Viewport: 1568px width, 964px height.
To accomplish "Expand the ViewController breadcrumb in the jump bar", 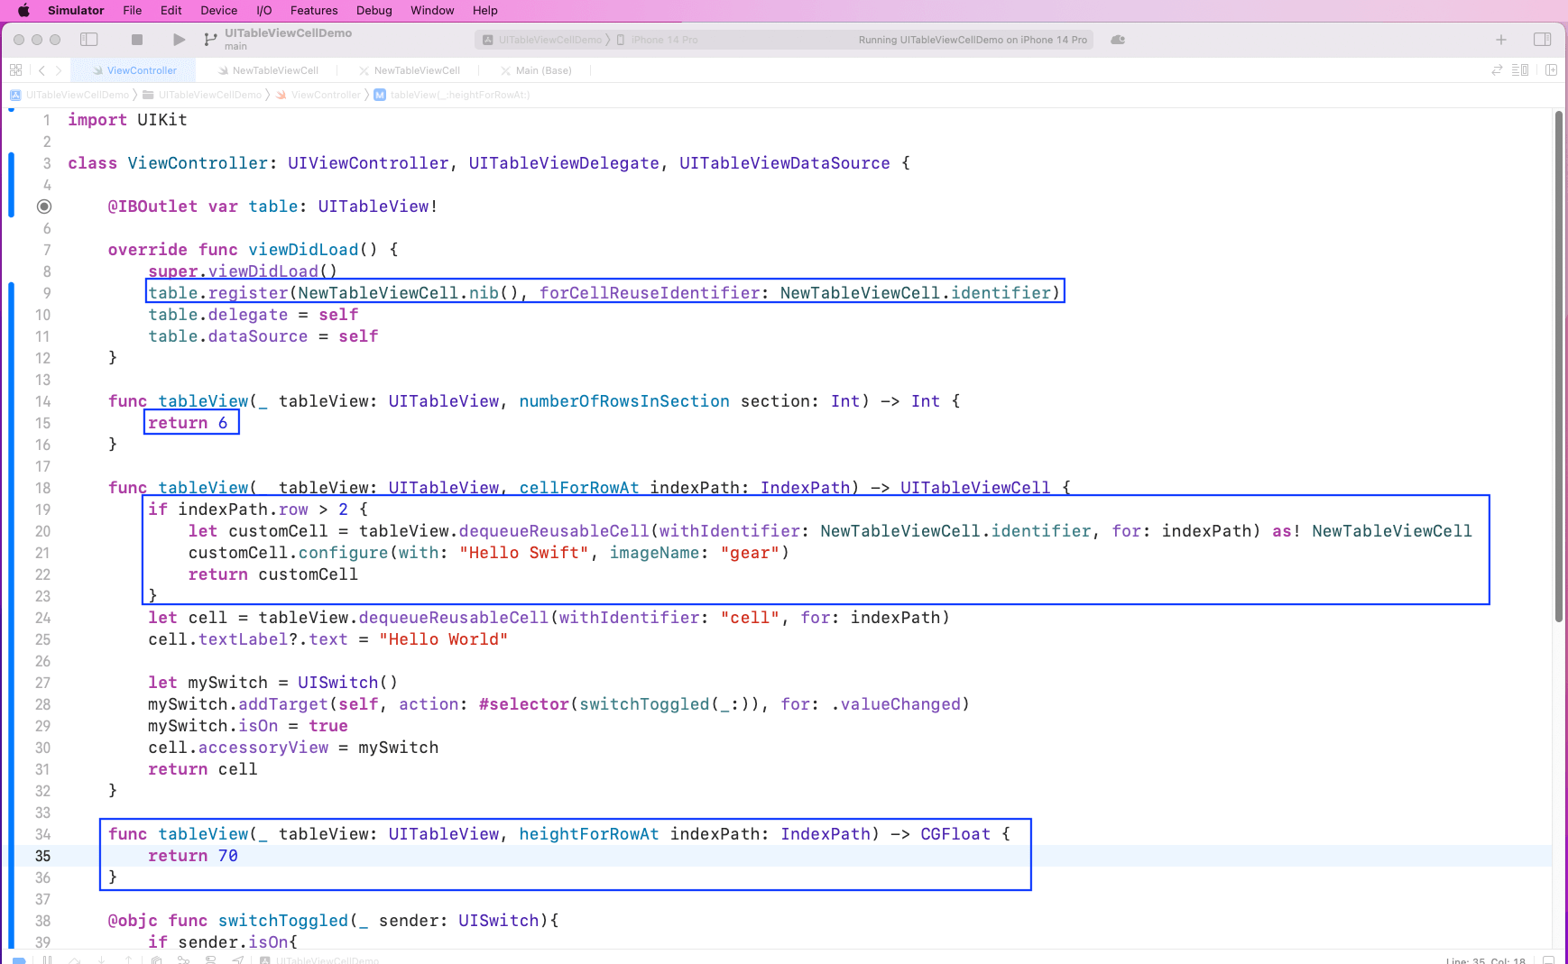I will pos(326,95).
